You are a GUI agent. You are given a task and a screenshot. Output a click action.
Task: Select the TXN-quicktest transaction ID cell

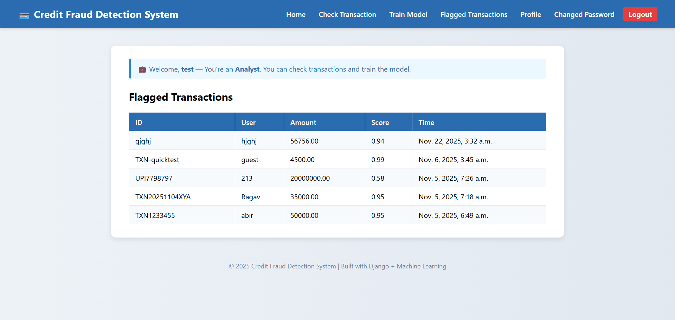[157, 160]
